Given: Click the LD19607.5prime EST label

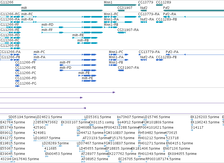Looking at the screenshot, I should tap(47, 138).
